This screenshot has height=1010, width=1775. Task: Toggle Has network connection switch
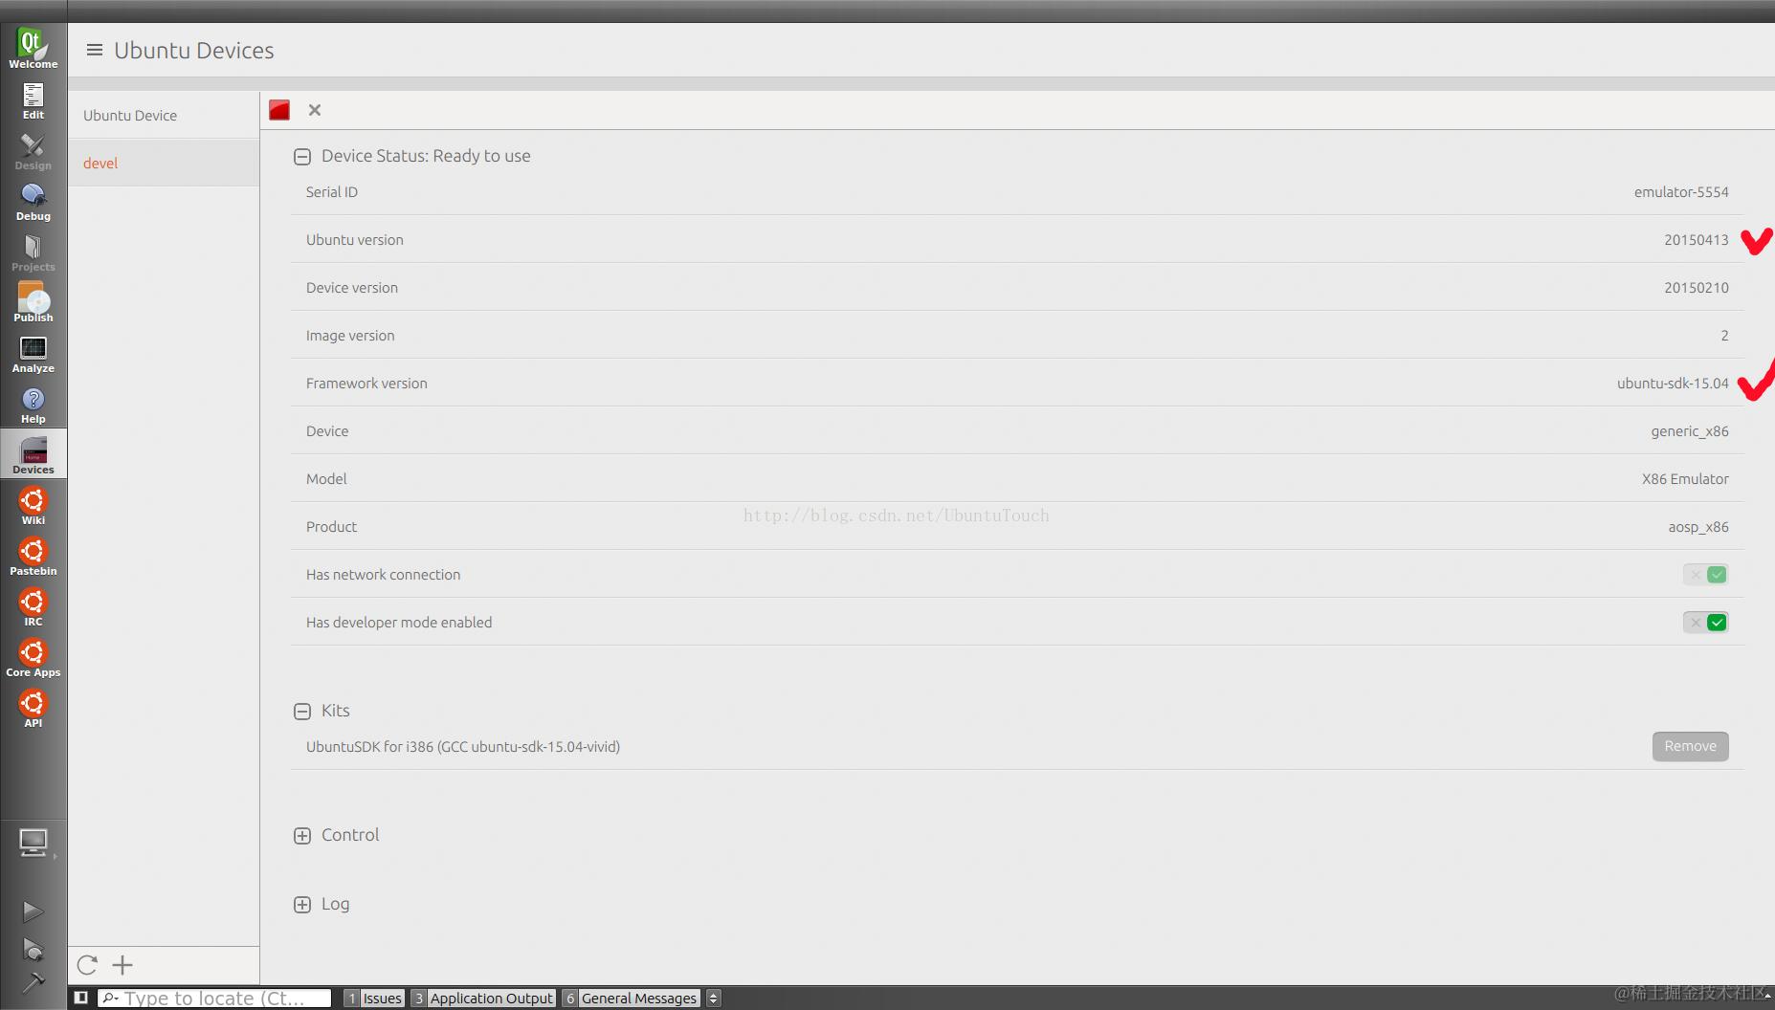point(1705,575)
